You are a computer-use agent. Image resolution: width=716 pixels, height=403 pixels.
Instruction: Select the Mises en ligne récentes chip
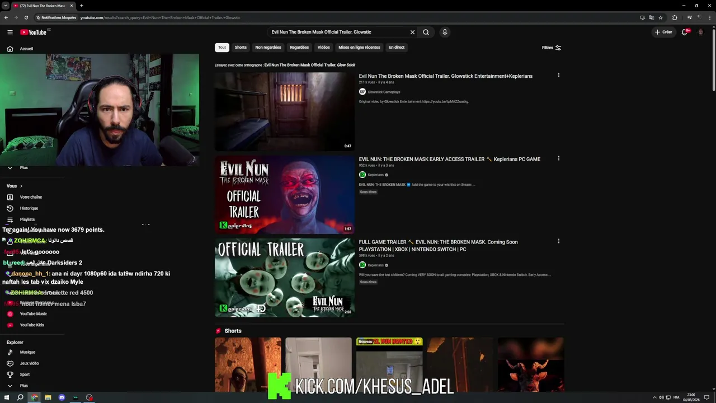[x=359, y=48]
